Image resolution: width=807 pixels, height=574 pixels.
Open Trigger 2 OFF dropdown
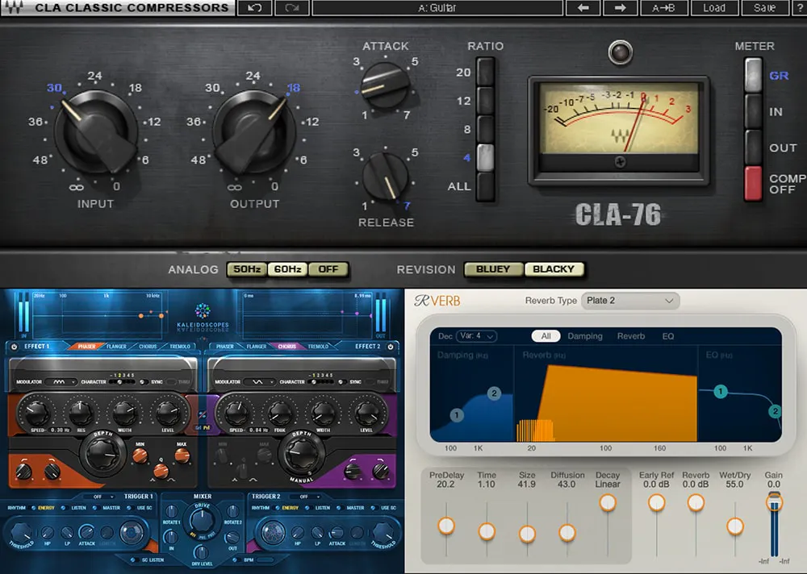click(x=307, y=497)
